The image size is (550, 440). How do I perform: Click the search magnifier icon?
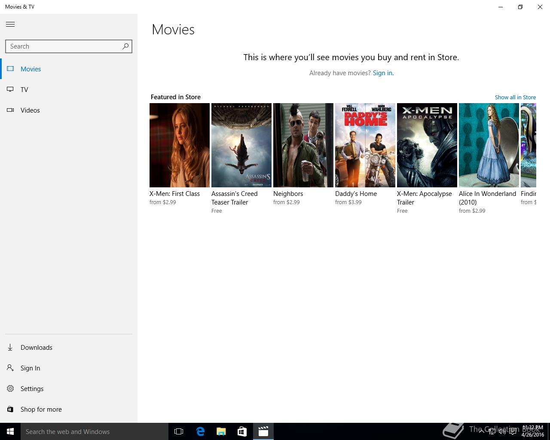coord(125,46)
